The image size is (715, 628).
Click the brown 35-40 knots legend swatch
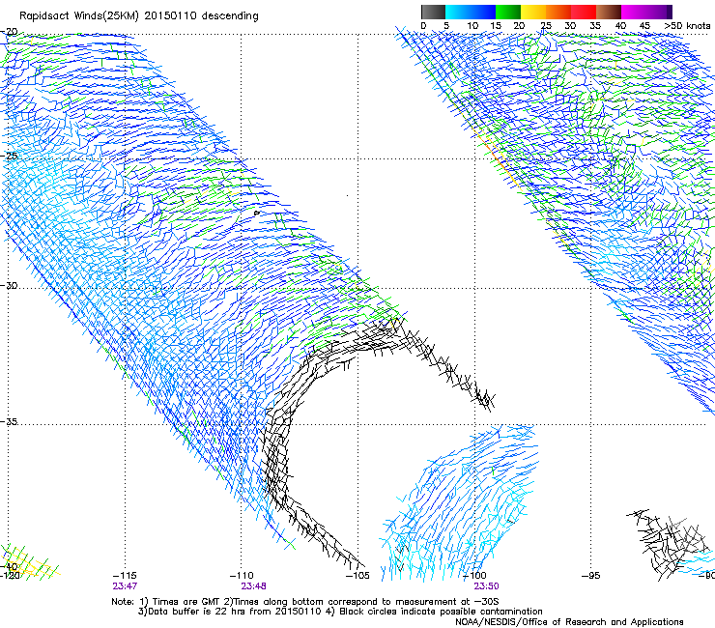coord(609,12)
